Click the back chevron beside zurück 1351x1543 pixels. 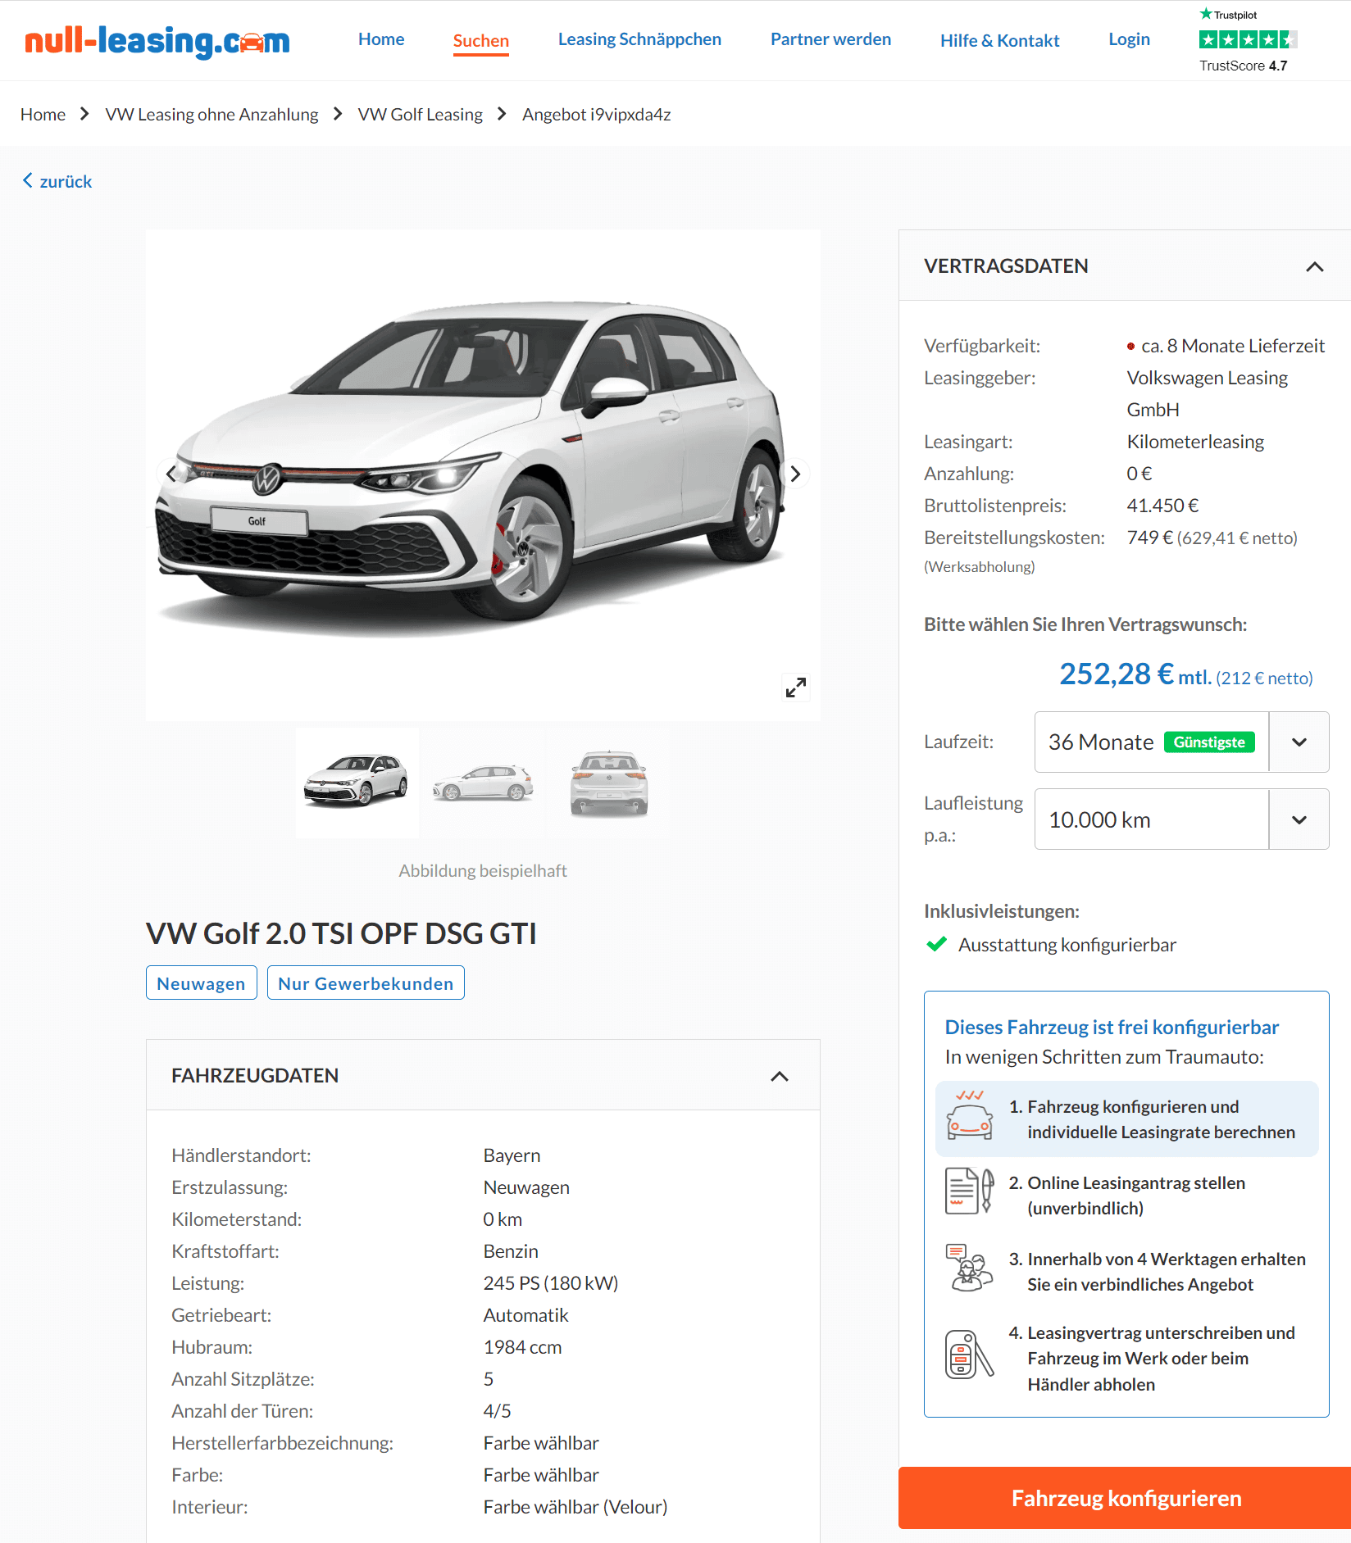coord(28,180)
